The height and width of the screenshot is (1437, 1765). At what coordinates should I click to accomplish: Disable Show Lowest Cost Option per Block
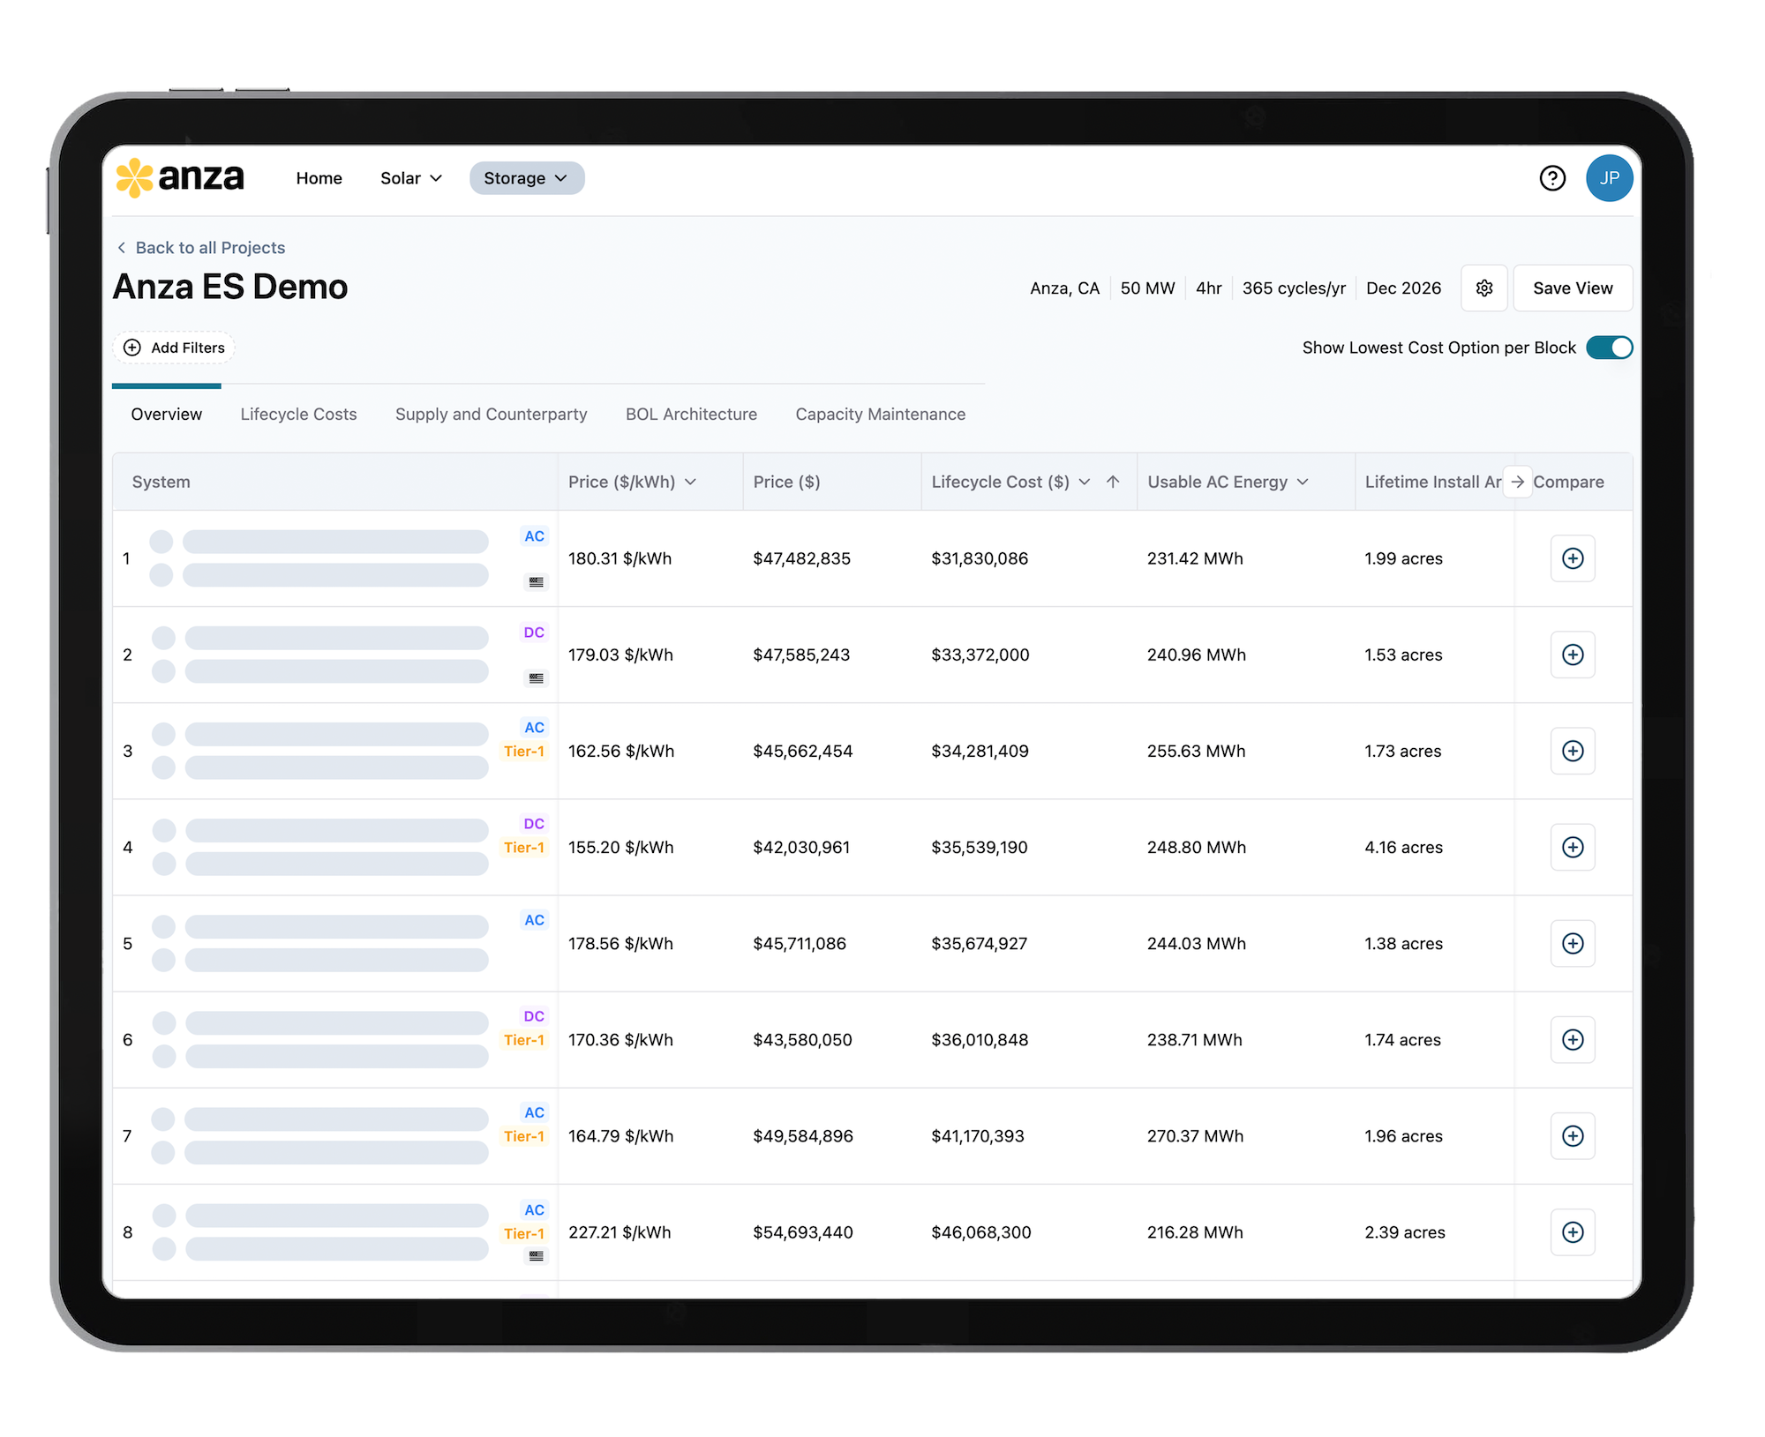[1610, 348]
